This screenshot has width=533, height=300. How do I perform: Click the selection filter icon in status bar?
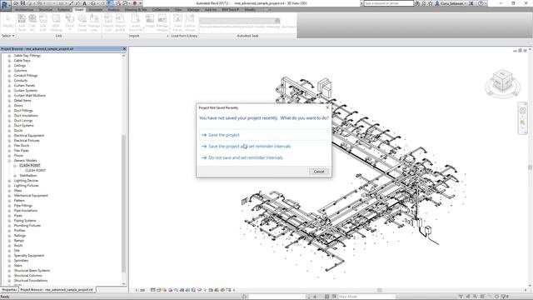coord(505,297)
